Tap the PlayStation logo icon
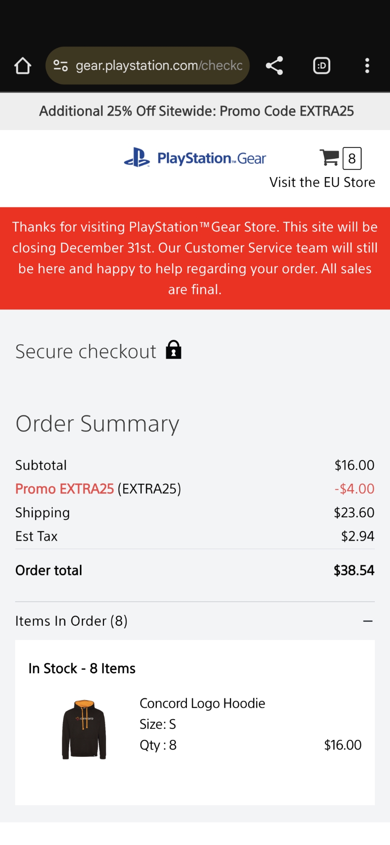 tap(136, 158)
